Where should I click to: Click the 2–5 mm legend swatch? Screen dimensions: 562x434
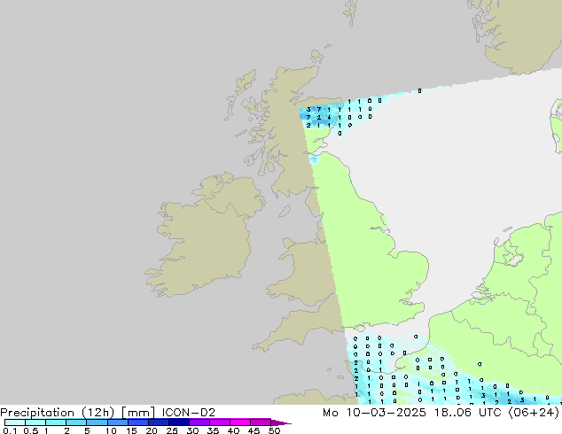(x=76, y=422)
